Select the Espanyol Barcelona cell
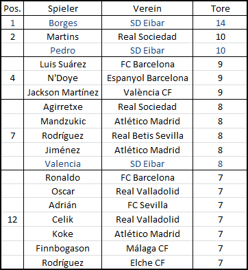Image resolution: width=248 pixels, height=270 pixels. 147,78
